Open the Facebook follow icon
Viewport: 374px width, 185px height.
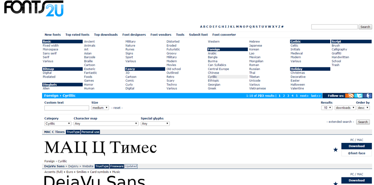point(368,95)
